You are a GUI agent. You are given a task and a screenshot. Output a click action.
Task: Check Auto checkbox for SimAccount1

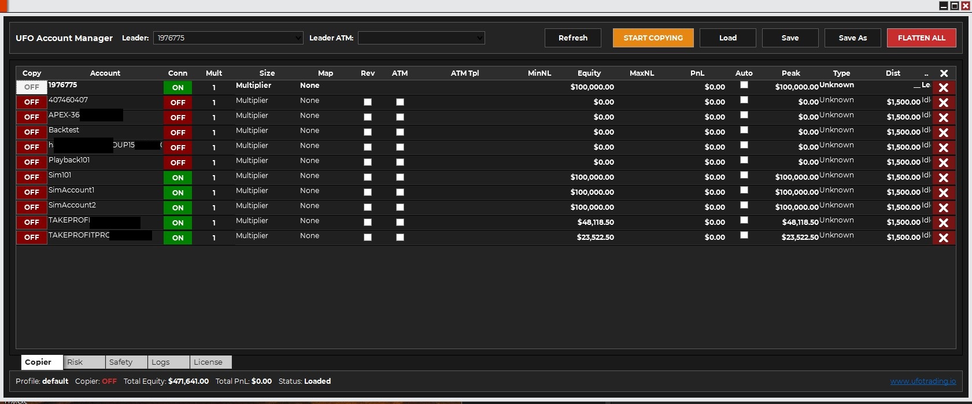pos(744,190)
